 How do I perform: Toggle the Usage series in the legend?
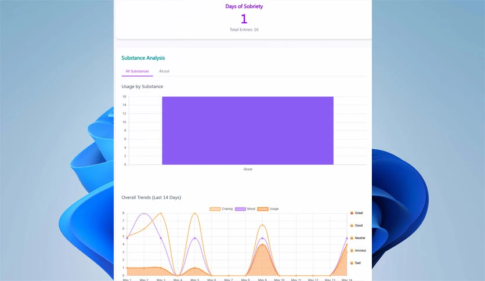tap(268, 209)
